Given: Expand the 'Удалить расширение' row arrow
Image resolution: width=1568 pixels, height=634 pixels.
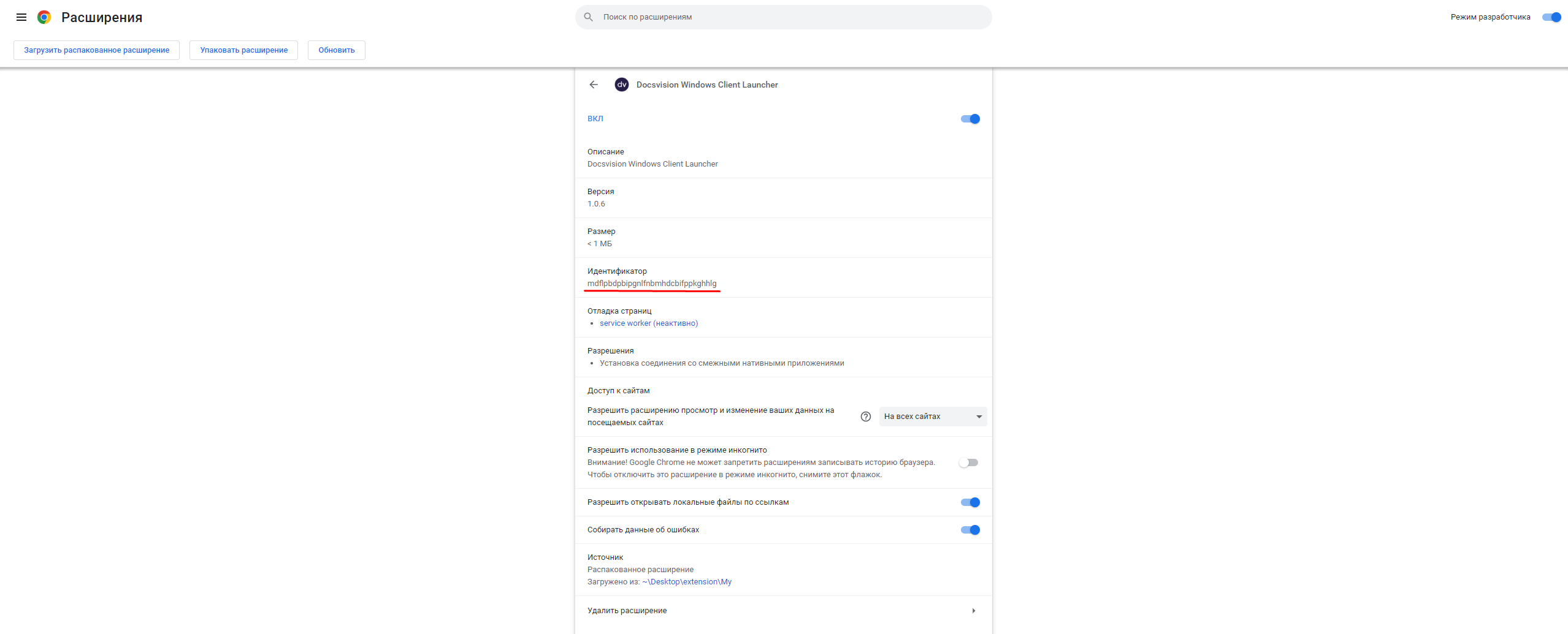Looking at the screenshot, I should [974, 611].
